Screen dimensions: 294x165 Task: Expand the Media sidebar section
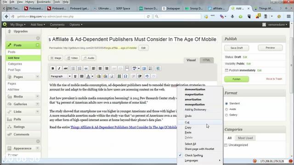tap(38, 96)
